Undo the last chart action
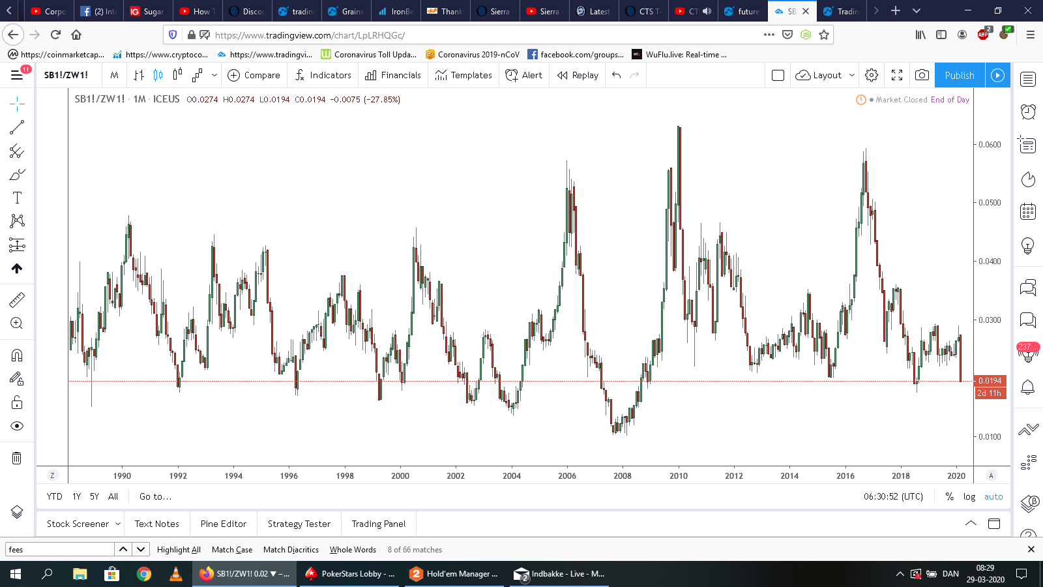The height and width of the screenshot is (587, 1043). click(x=616, y=76)
